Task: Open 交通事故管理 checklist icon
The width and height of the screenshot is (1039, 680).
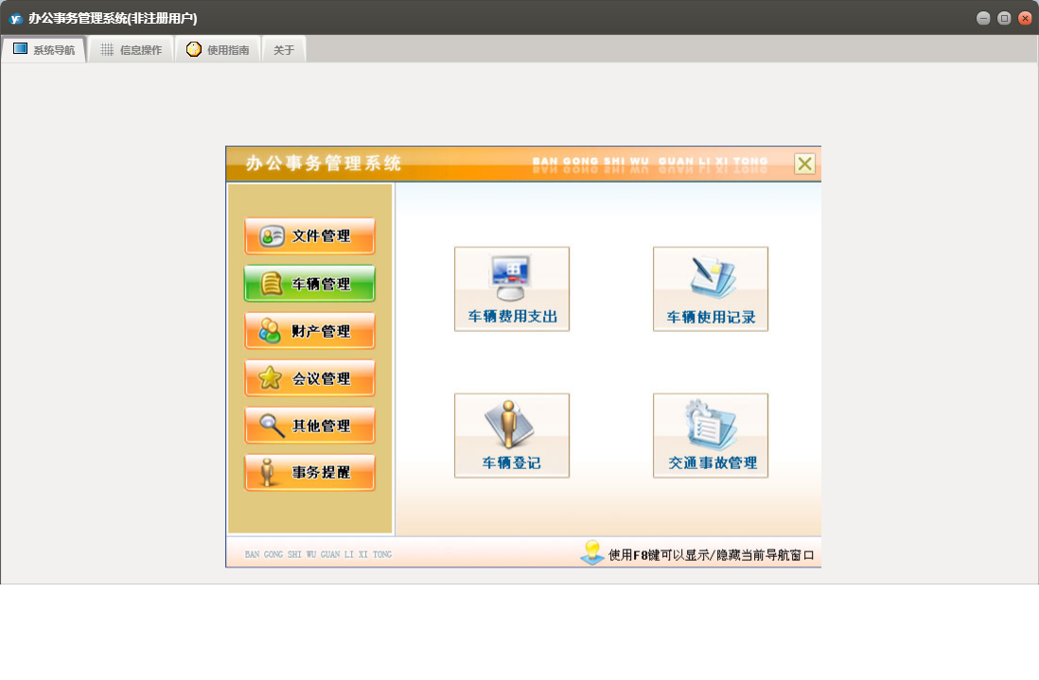Action: tap(711, 435)
